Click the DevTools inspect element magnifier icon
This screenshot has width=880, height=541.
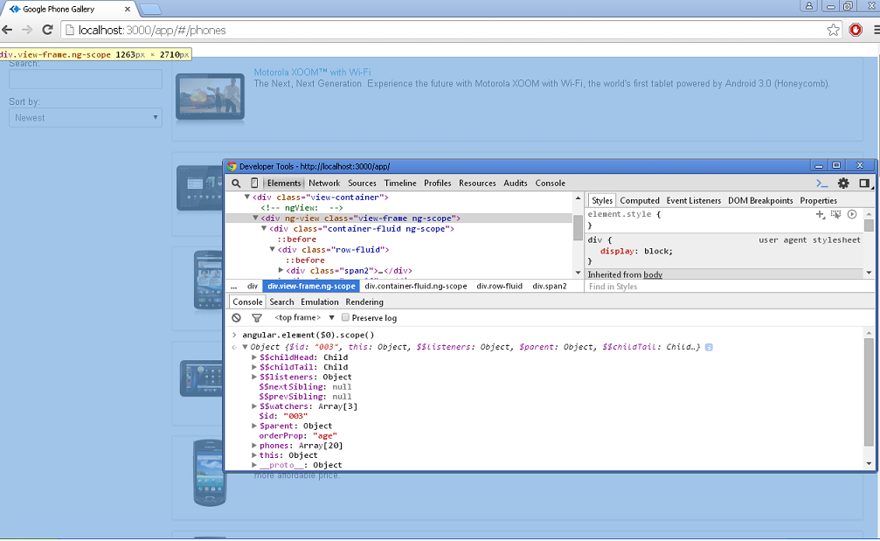pyautogui.click(x=236, y=184)
